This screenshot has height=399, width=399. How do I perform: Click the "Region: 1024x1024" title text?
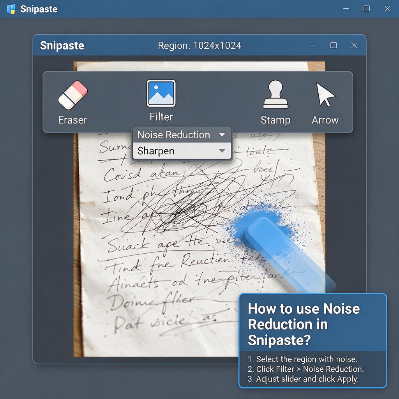[199, 46]
